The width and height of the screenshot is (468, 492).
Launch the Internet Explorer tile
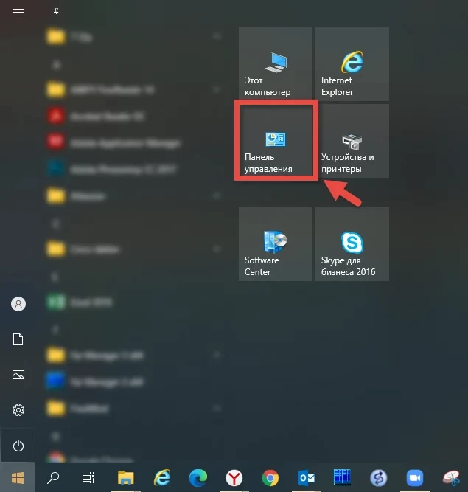pos(352,64)
